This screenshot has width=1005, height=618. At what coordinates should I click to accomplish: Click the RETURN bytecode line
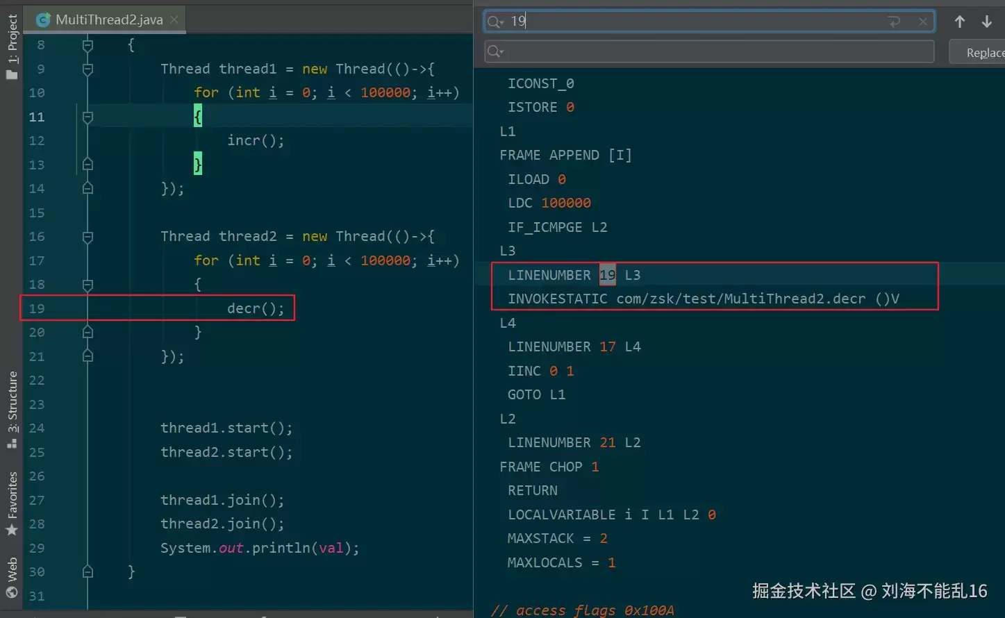pos(532,490)
